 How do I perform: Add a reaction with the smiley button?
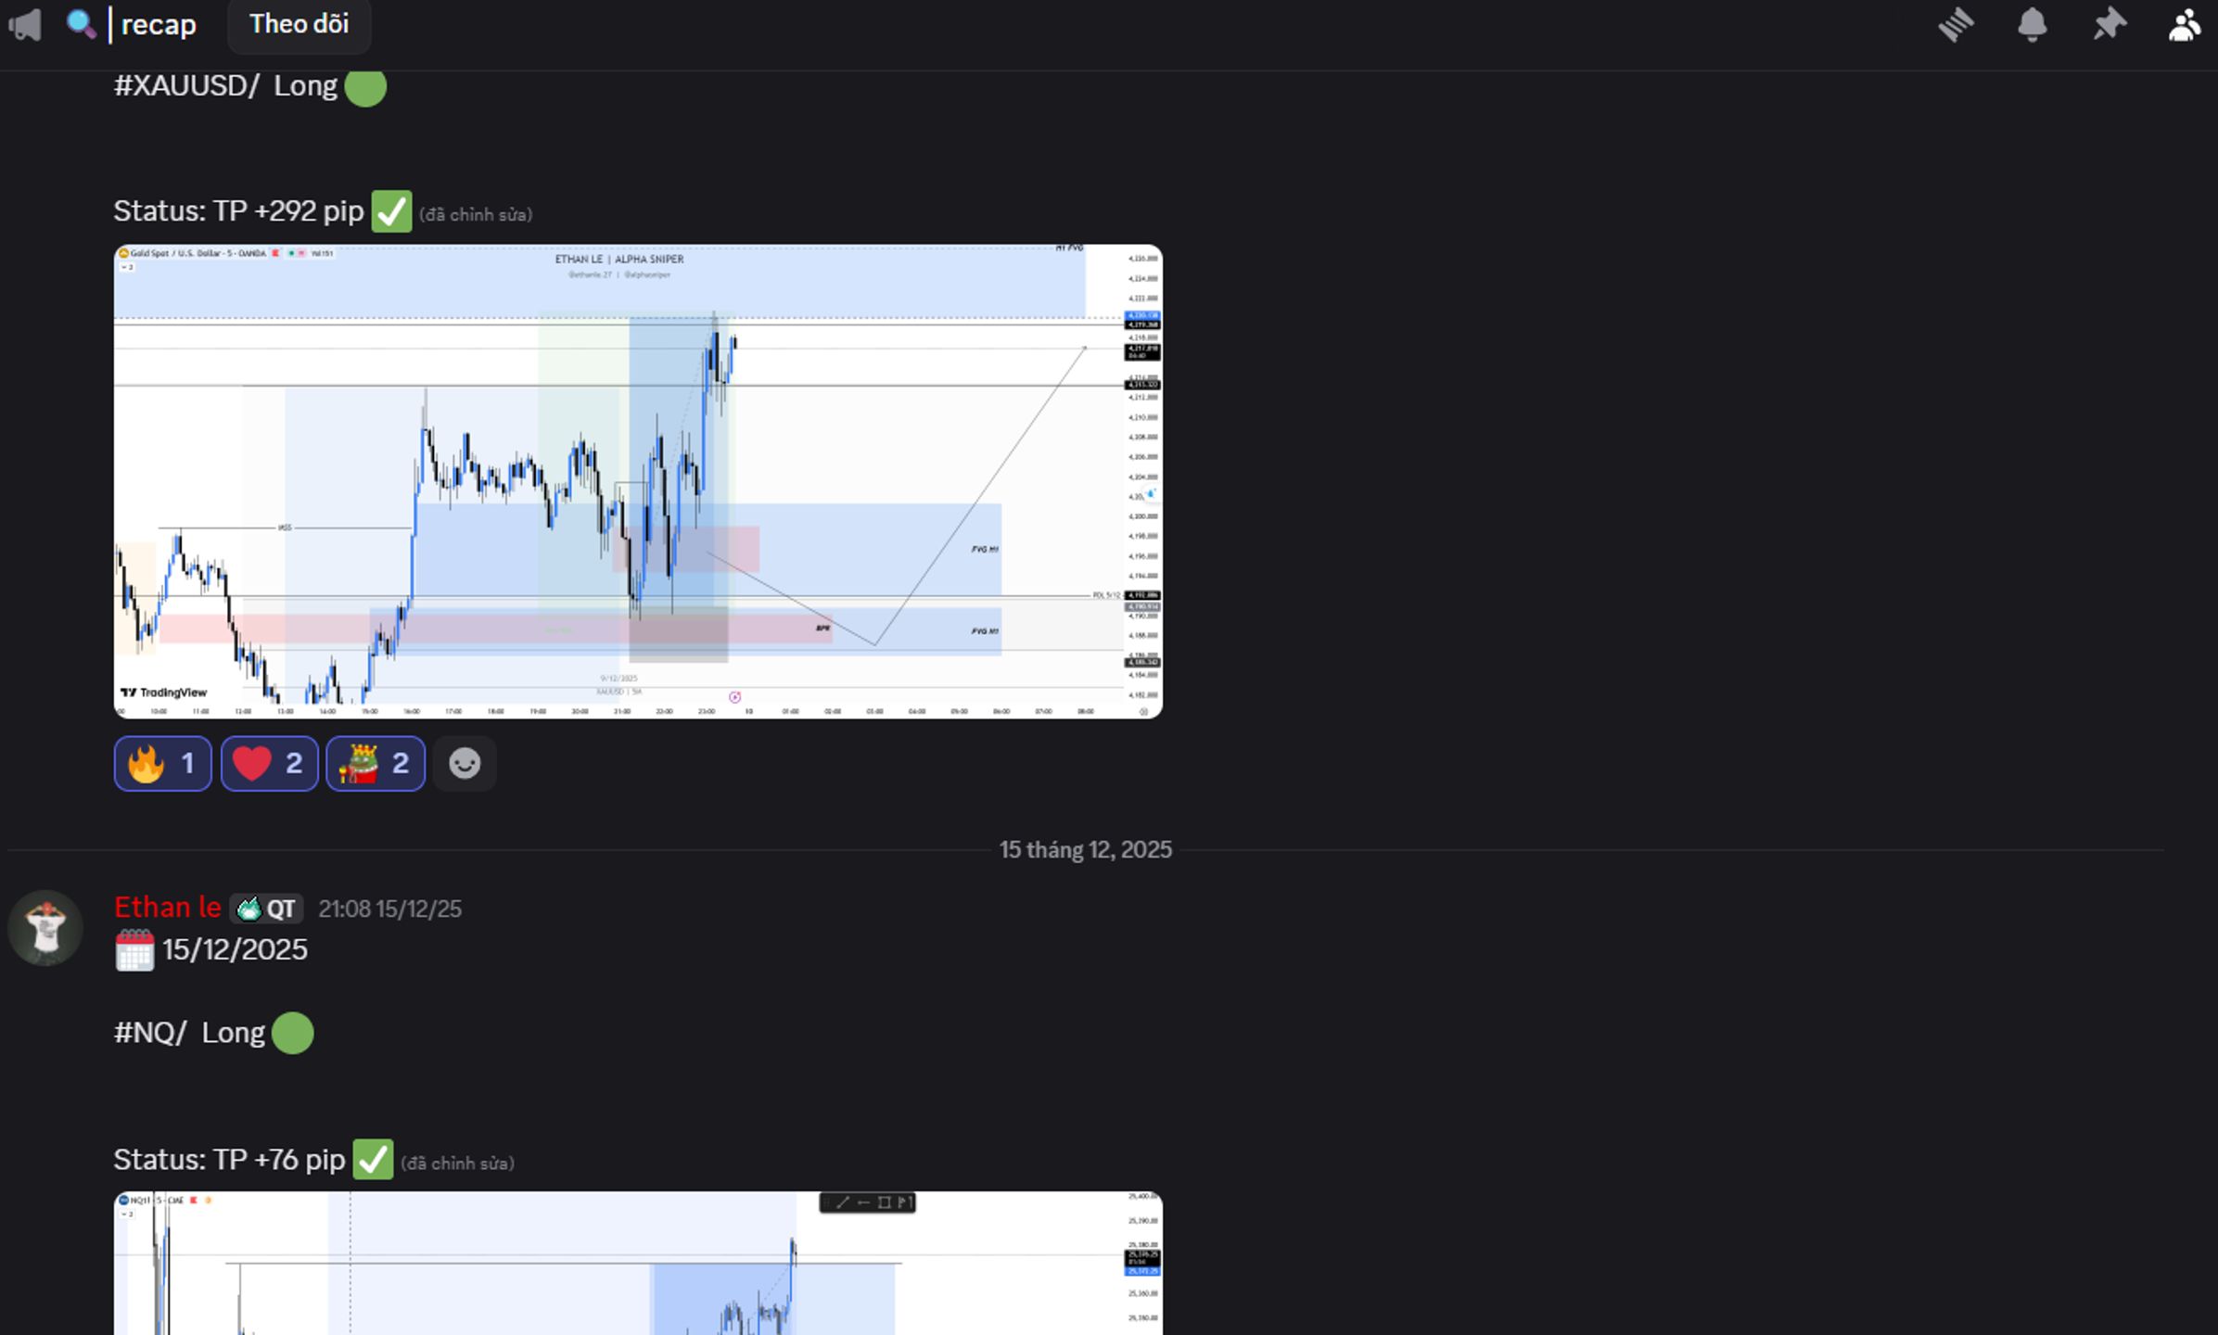click(465, 763)
